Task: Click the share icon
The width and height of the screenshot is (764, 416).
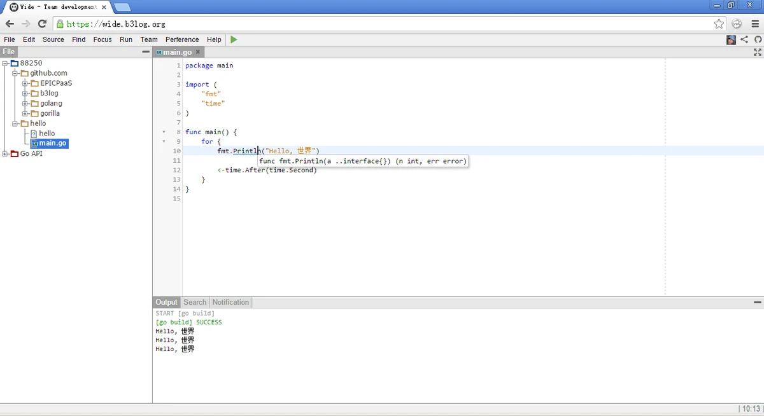Action: tap(744, 39)
